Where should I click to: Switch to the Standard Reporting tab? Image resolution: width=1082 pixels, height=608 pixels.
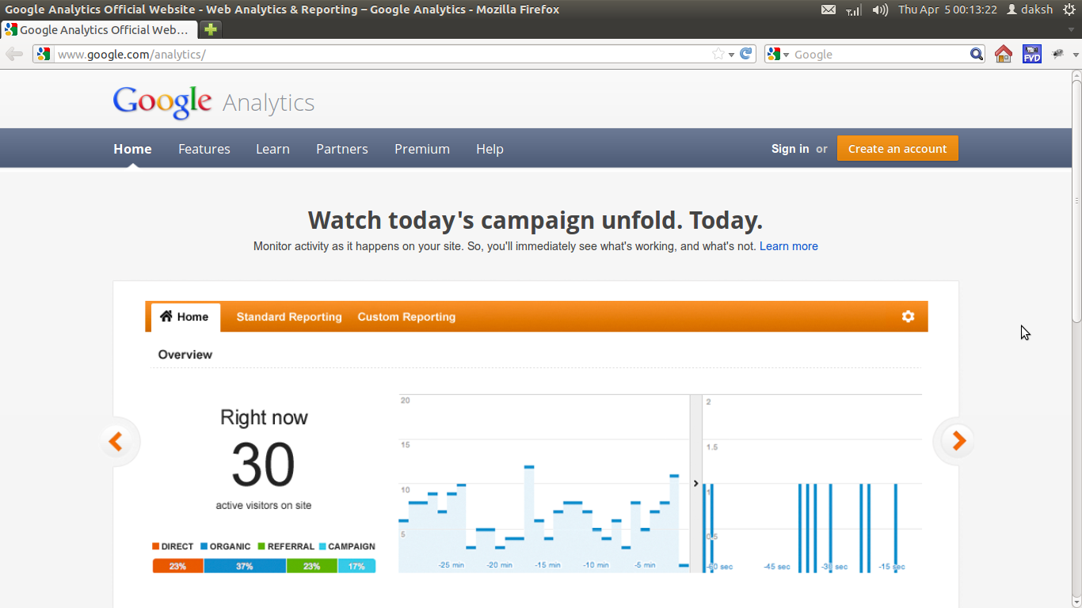click(288, 316)
